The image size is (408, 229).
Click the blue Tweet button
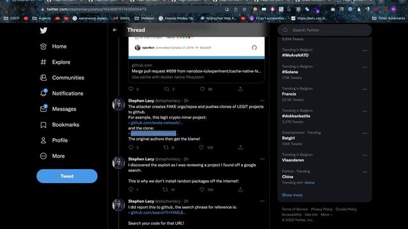coord(67,176)
